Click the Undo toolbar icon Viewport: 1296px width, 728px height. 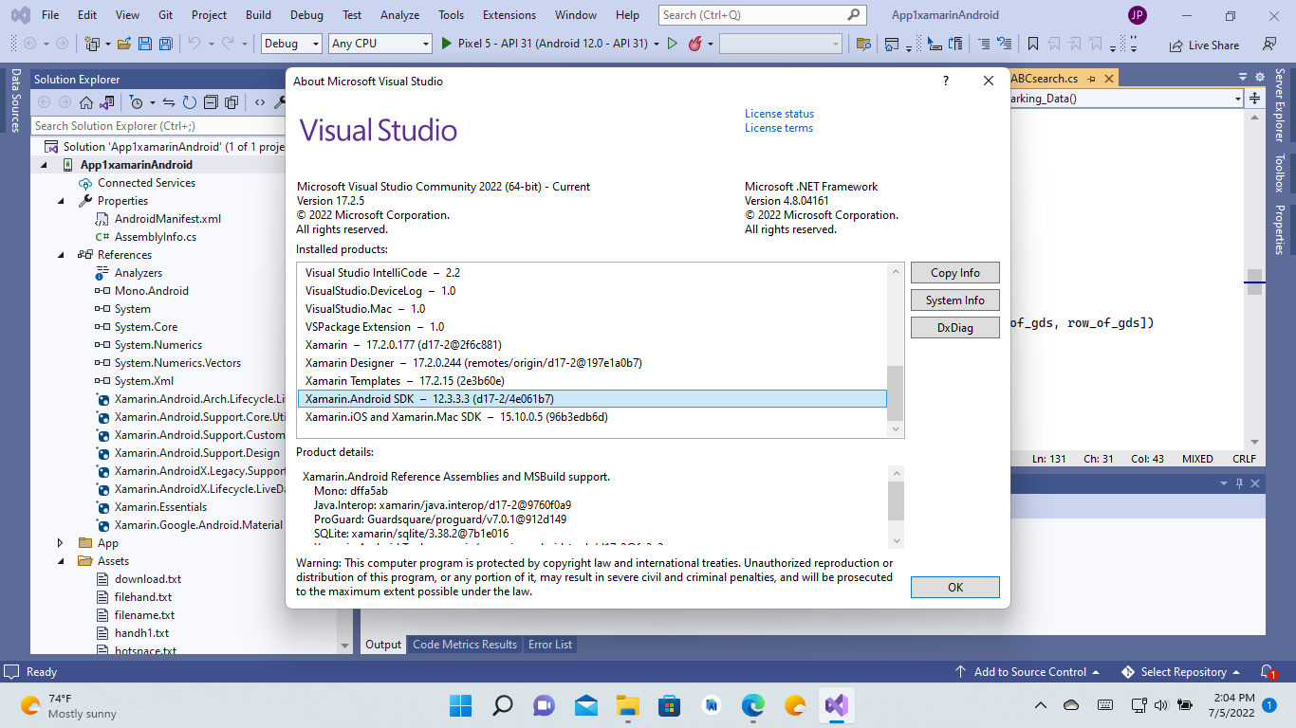point(195,44)
